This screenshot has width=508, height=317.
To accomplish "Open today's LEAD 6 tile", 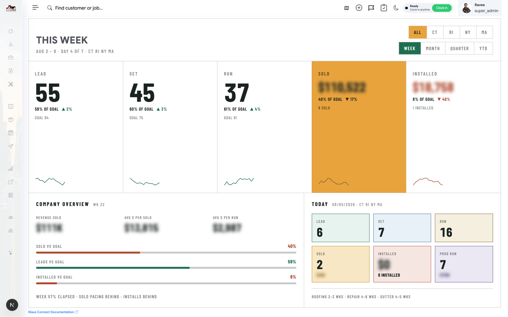I will (x=341, y=228).
